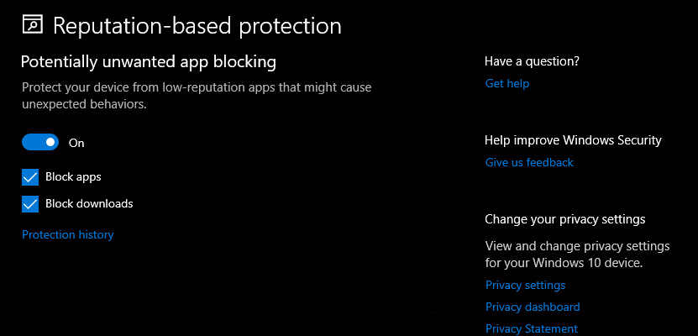Click the On label beside the switch
This screenshot has height=336, width=698.
tap(76, 143)
